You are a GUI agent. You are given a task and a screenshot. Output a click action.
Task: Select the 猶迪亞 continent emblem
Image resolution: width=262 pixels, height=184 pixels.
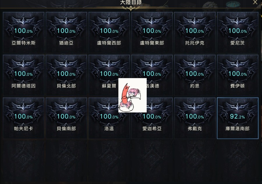[x=66, y=32]
